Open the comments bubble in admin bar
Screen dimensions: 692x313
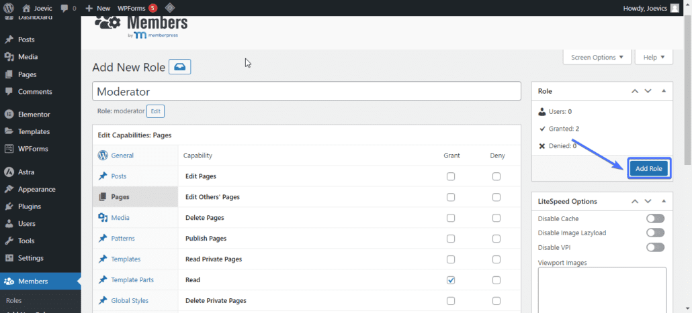coord(64,8)
